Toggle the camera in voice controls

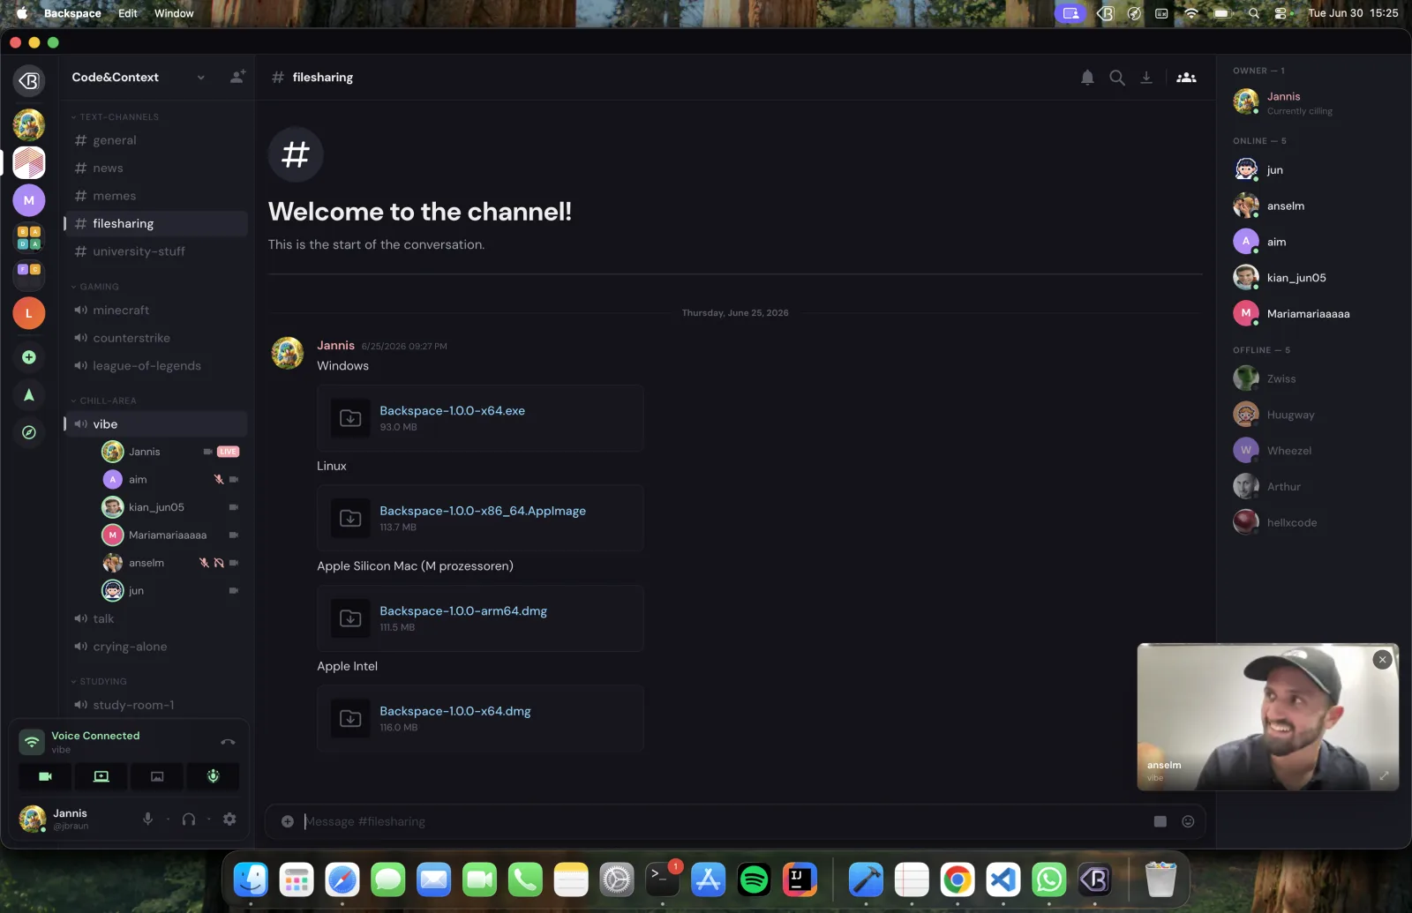[46, 776]
